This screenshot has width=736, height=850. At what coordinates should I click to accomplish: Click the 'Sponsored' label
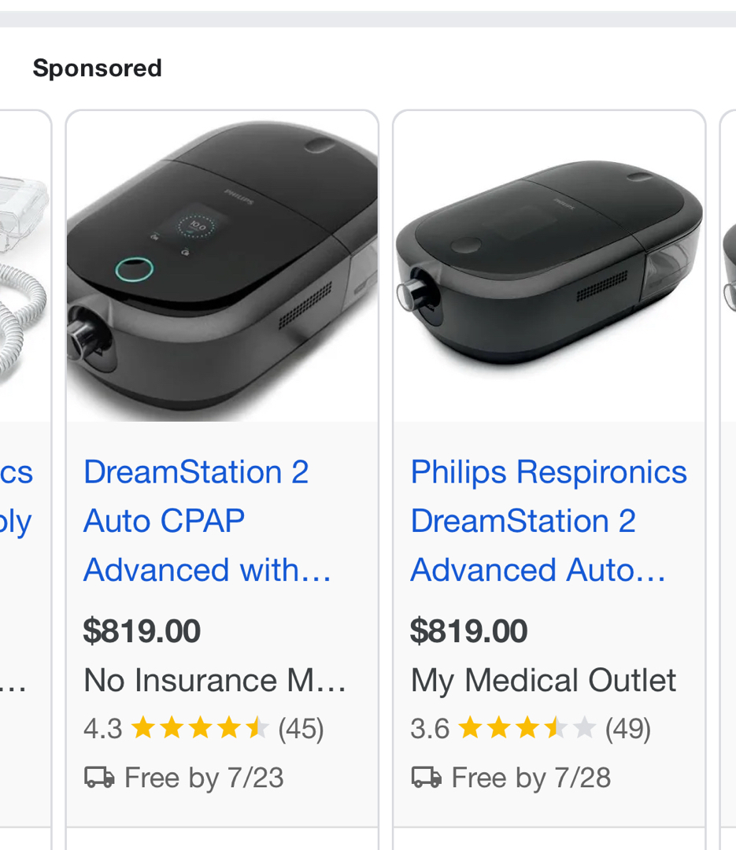point(97,68)
